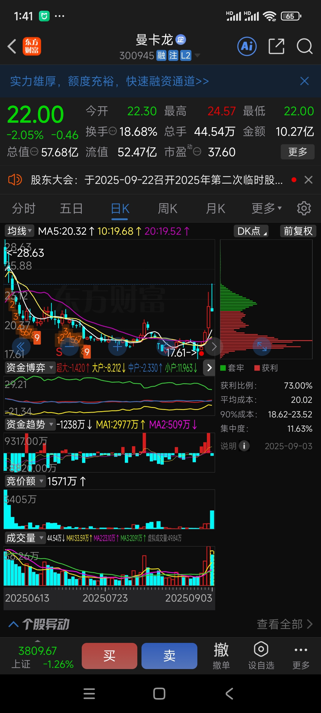Expand chip distribution fullscreen icon
This screenshot has width=321, height=713.
coord(262,346)
